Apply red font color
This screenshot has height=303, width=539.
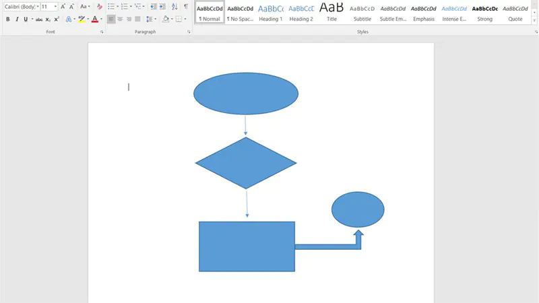(x=95, y=20)
